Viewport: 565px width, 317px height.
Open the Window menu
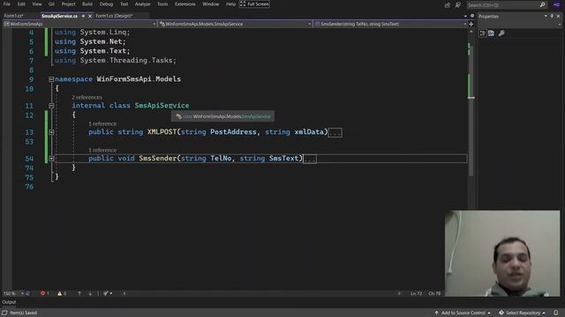click(211, 4)
